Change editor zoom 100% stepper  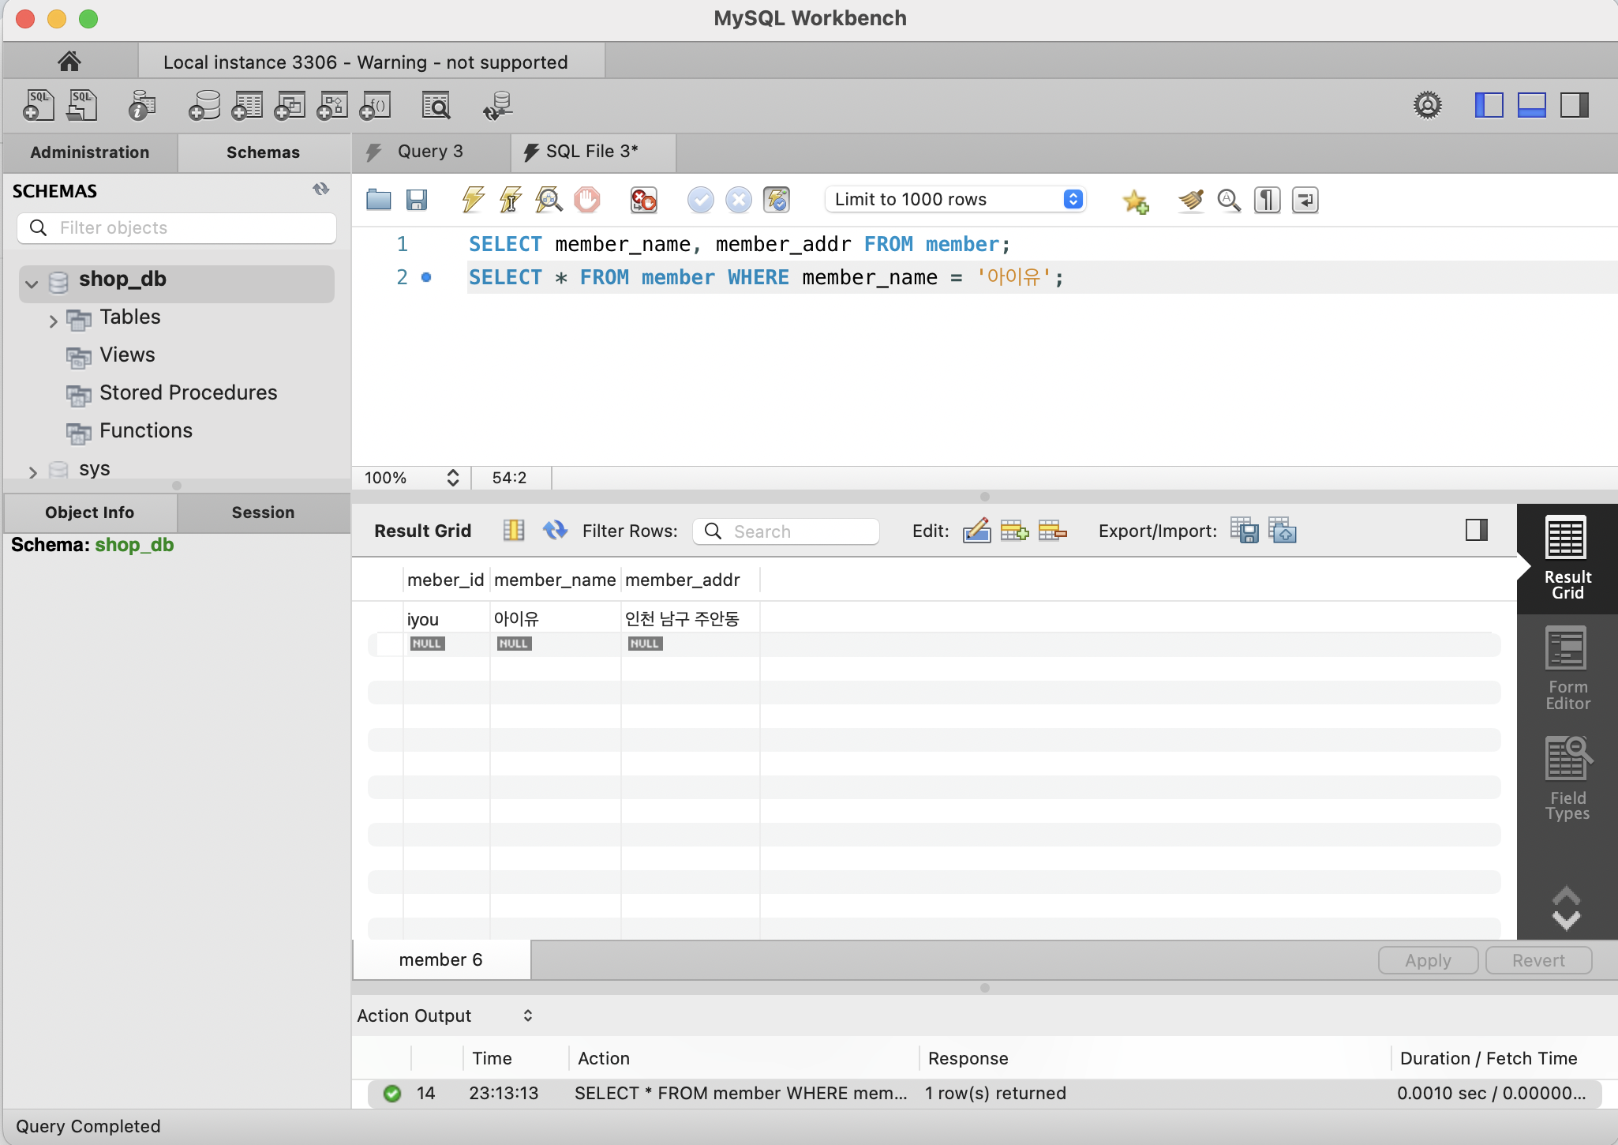click(452, 478)
